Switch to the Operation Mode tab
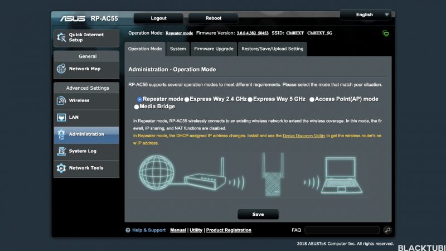Image resolution: width=446 pixels, height=251 pixels. 145,49
